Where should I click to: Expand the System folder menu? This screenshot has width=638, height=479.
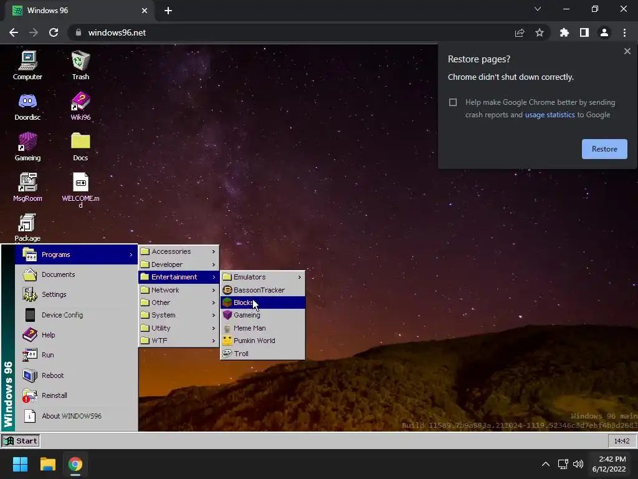[x=179, y=315]
